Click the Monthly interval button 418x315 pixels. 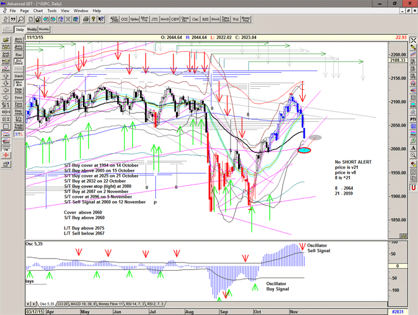(x=44, y=29)
